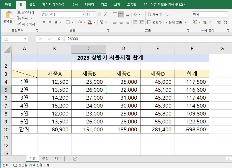
Task: Toggle bottom vertical alignment
Action: tap(127, 15)
